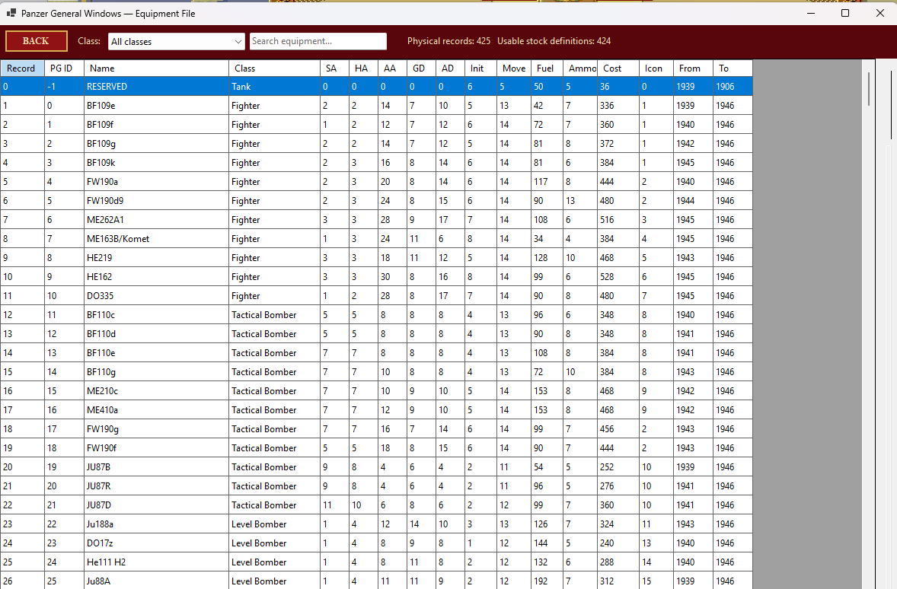Click Tactical Bomber class of JU87D row
The image size is (897, 589).
point(275,505)
